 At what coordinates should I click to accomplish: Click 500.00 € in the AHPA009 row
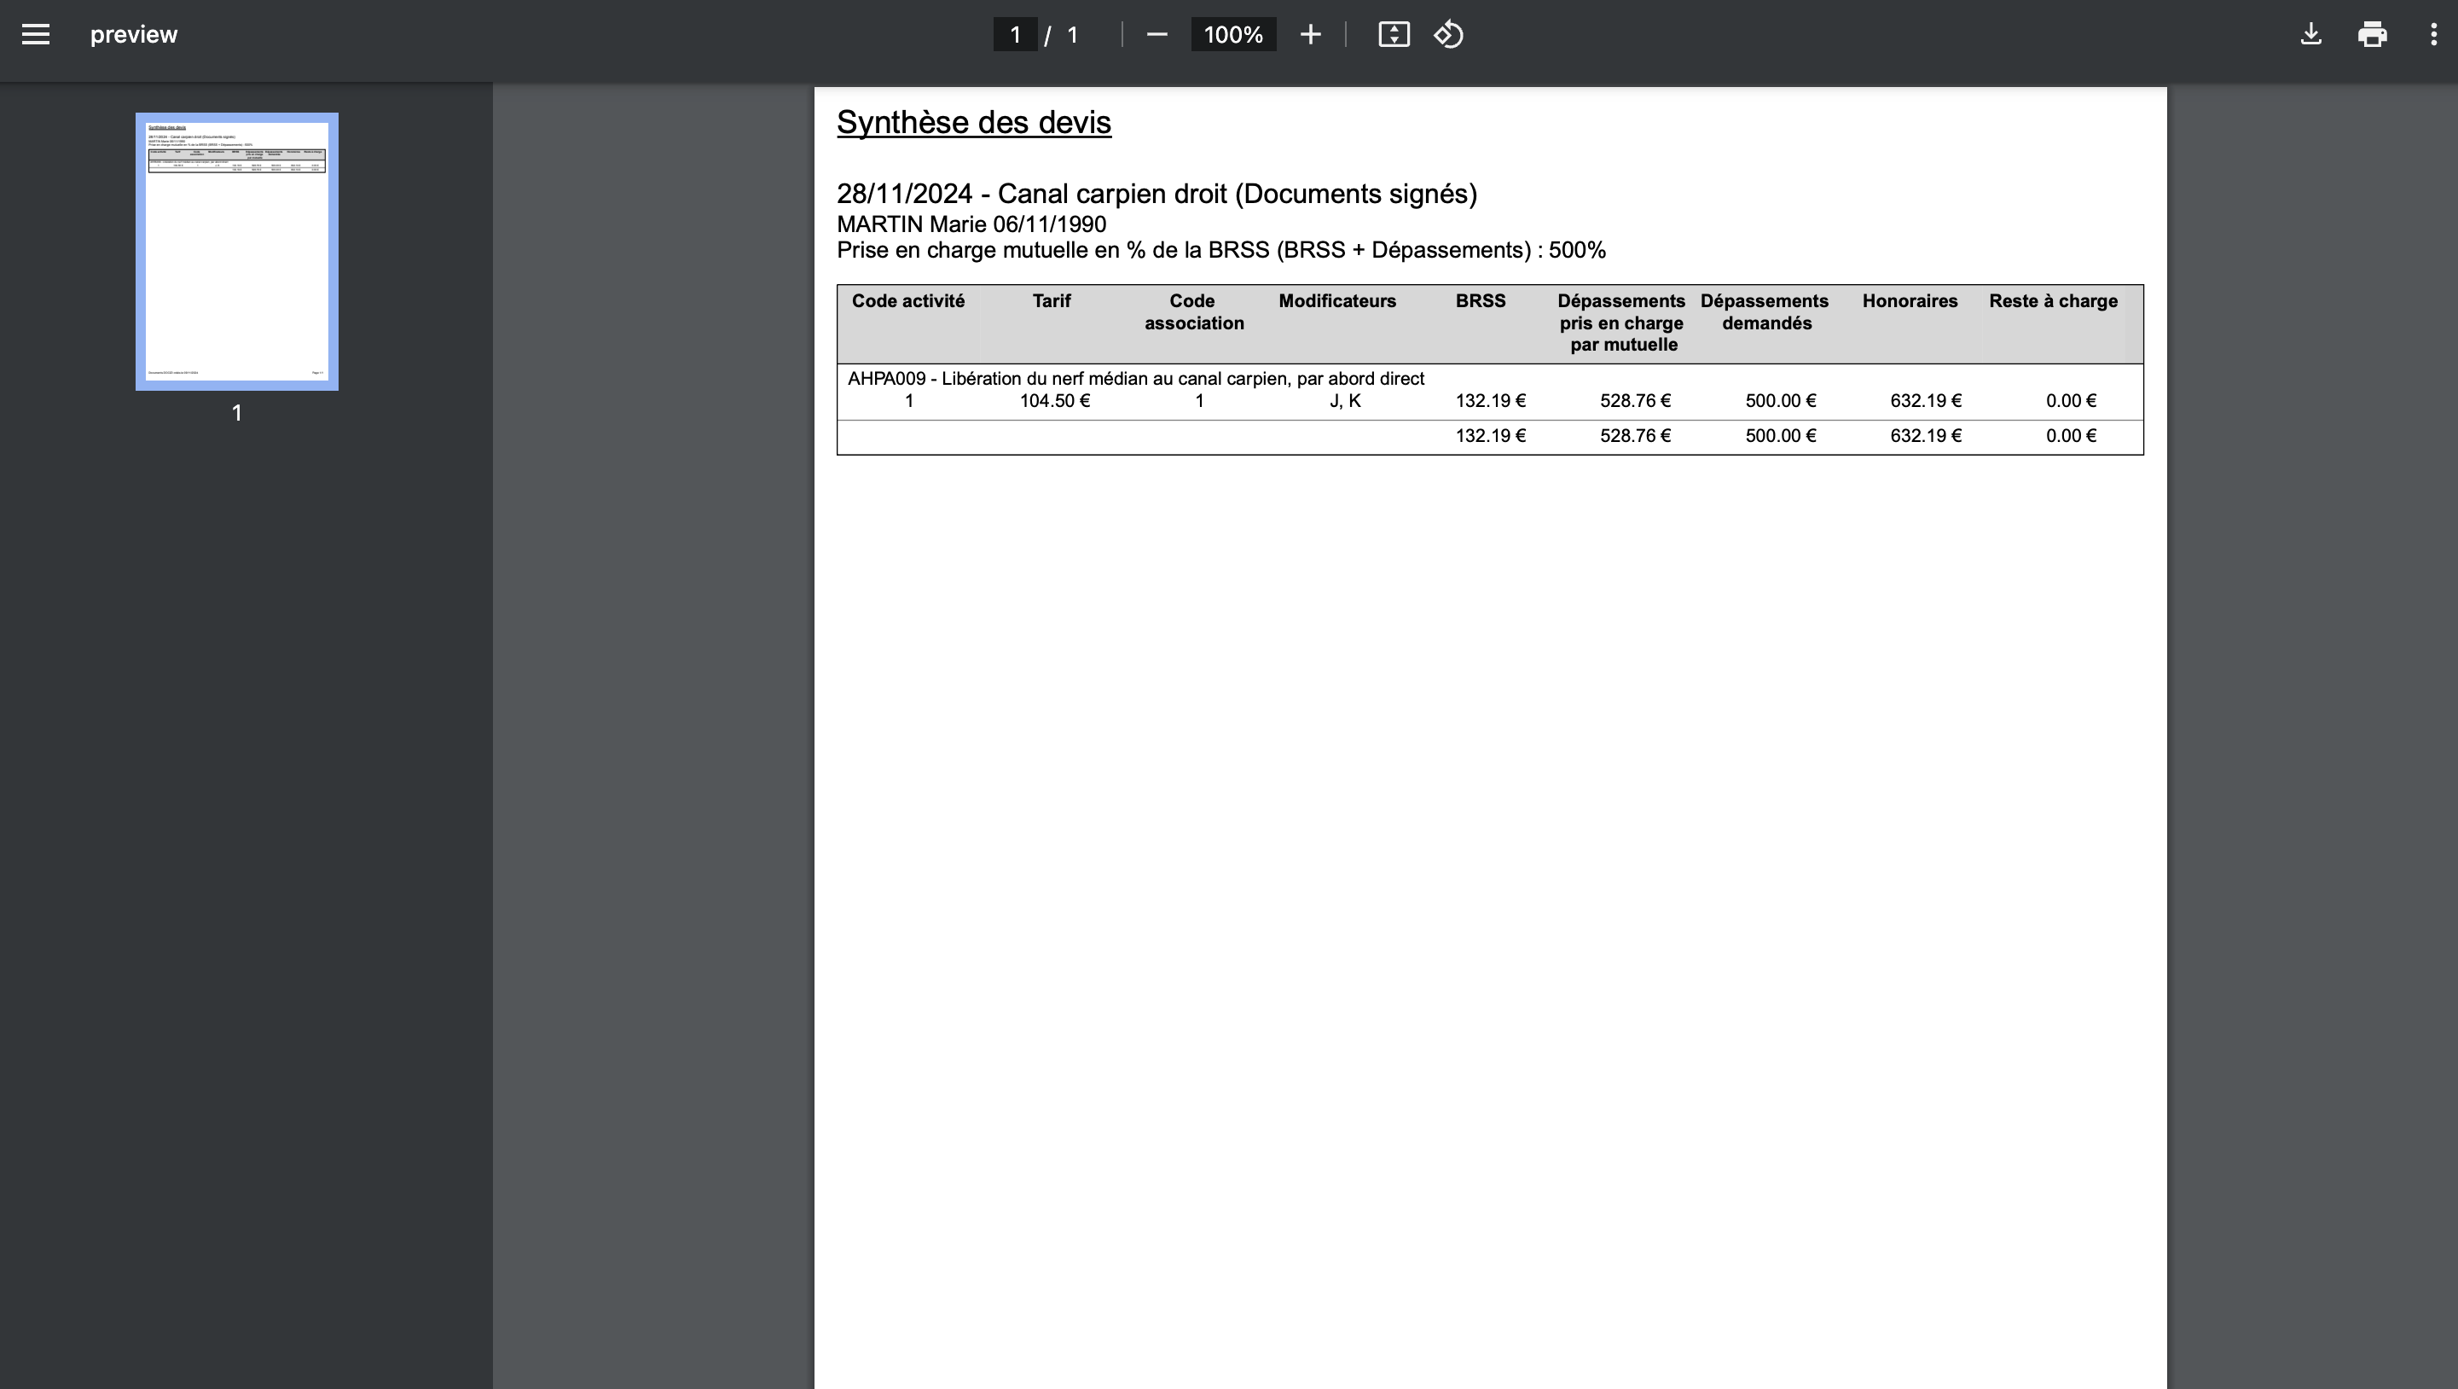tap(1781, 401)
